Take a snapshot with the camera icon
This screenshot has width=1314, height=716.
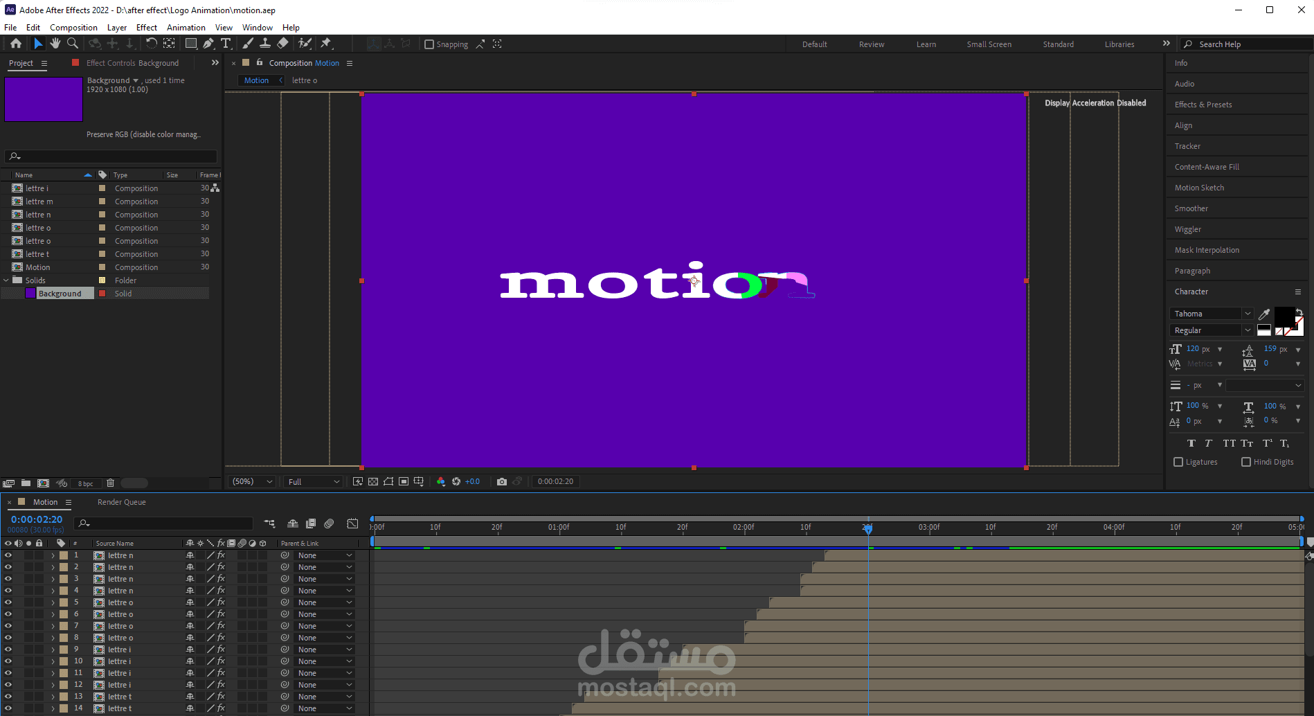pos(502,482)
